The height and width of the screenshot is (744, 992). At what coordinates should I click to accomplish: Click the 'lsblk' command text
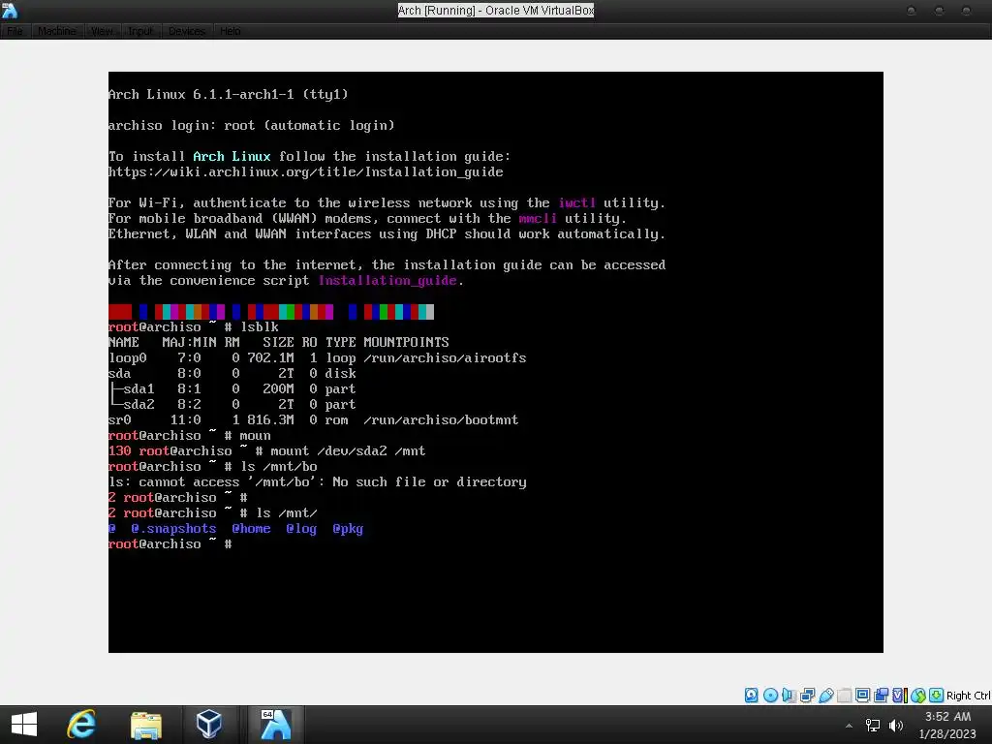(x=260, y=327)
